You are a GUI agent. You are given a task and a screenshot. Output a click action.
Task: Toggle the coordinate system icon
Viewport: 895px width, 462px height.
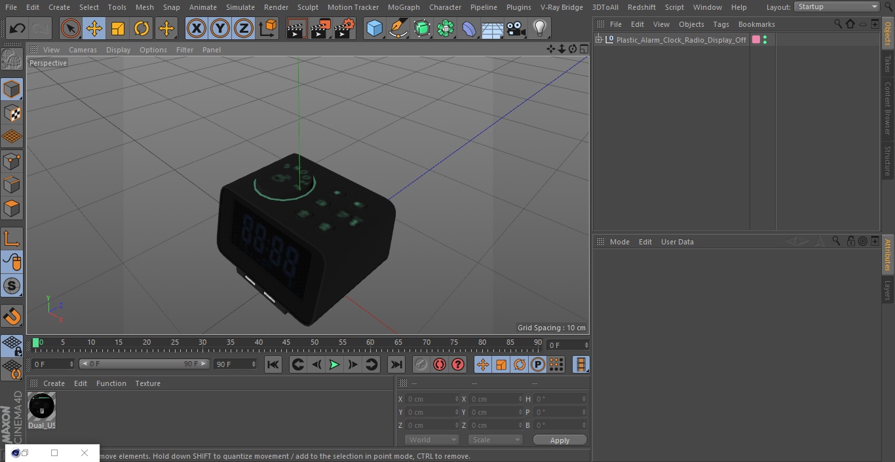(268, 28)
